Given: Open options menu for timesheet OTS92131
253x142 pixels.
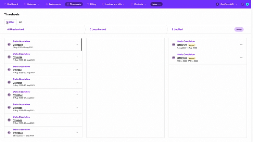Looking at the screenshot, I should 77,82.
